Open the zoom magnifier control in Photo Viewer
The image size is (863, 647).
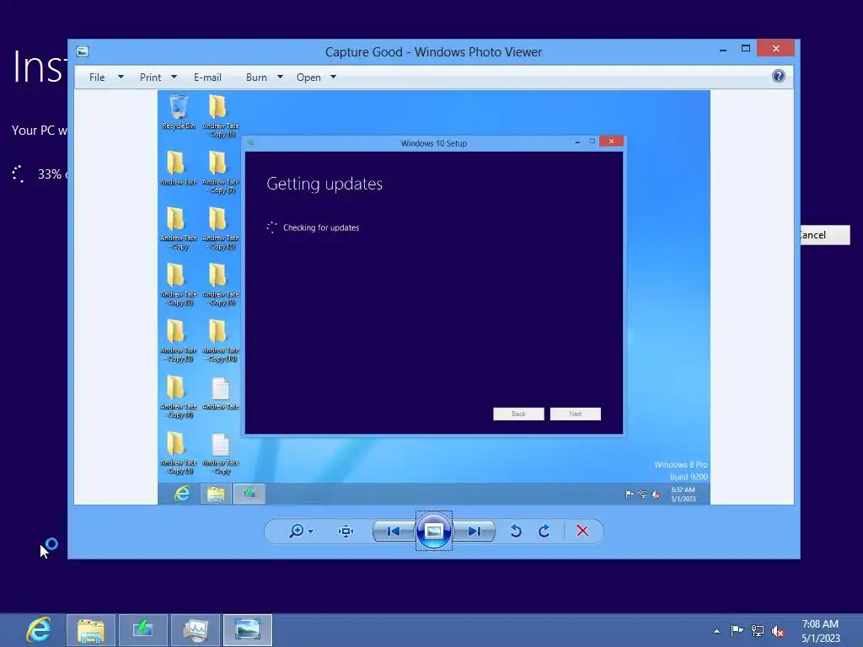(x=297, y=531)
